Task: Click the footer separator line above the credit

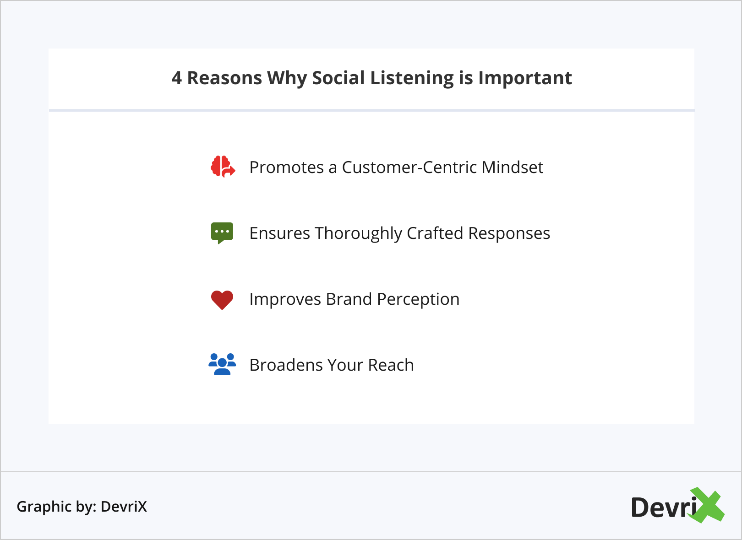Action: (371, 472)
